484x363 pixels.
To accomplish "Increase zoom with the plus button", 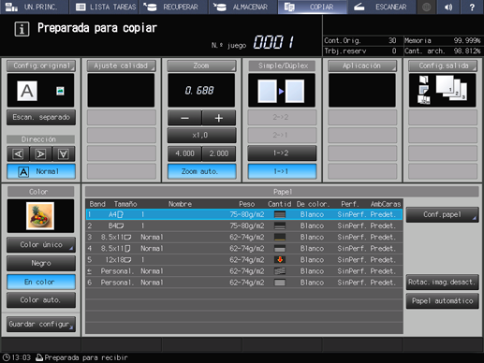I will [x=219, y=118].
